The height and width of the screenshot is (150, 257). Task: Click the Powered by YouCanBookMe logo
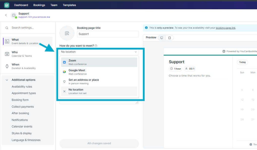(224, 51)
